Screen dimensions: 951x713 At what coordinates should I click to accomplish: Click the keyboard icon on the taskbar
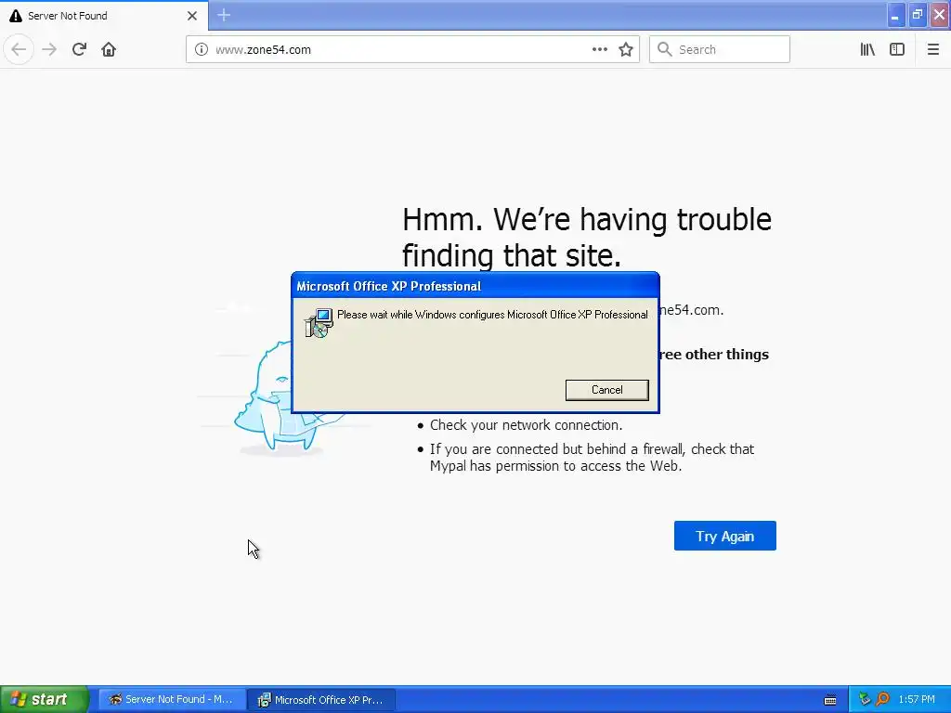[830, 700]
